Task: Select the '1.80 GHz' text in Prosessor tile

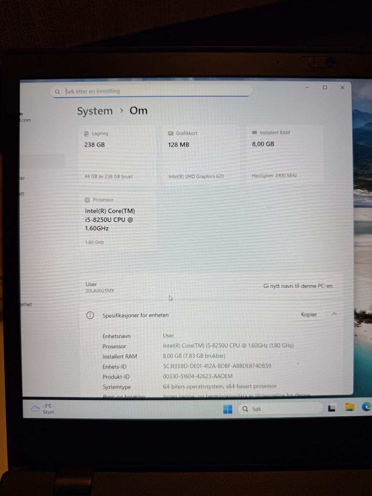Action: (x=95, y=242)
